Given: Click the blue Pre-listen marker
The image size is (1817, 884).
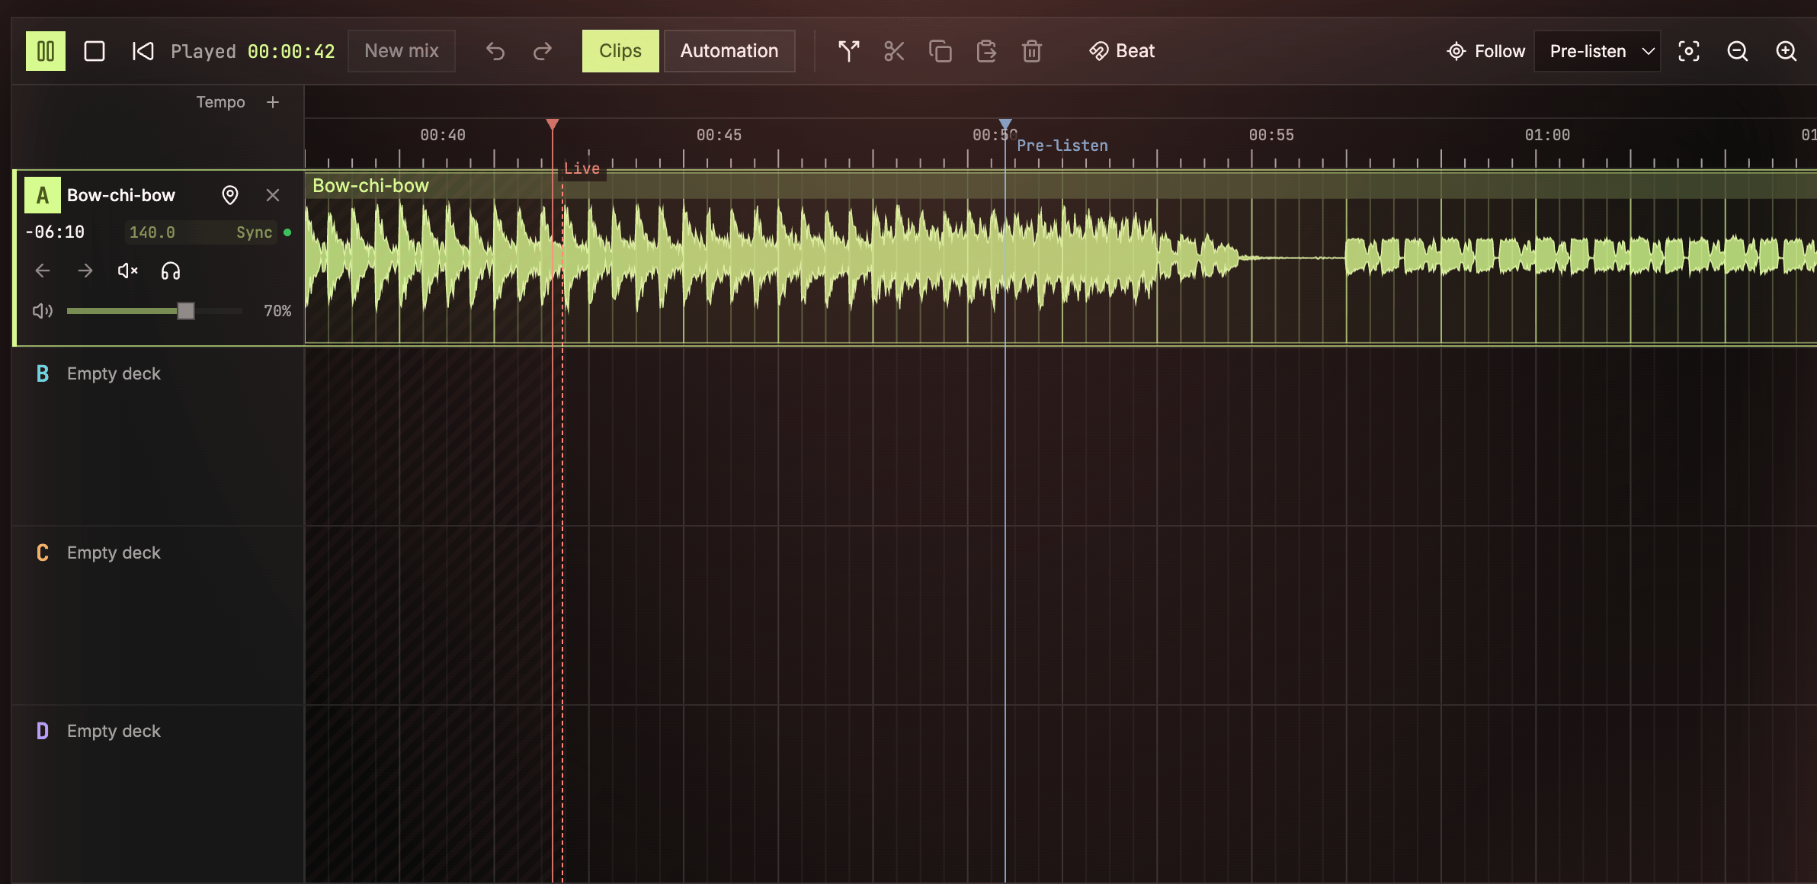Looking at the screenshot, I should point(1005,124).
